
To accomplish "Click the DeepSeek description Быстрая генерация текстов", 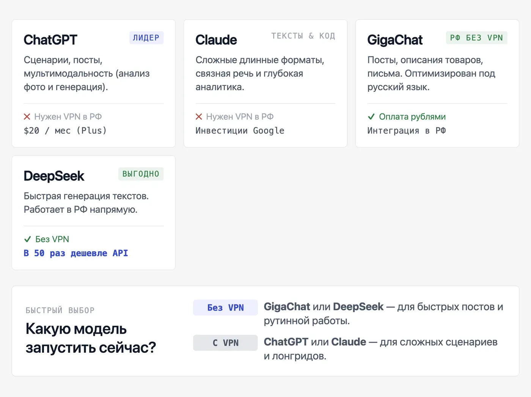I will coord(86,203).
